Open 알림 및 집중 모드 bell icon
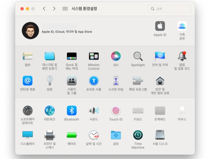The image size is (210, 159). click(182, 56)
